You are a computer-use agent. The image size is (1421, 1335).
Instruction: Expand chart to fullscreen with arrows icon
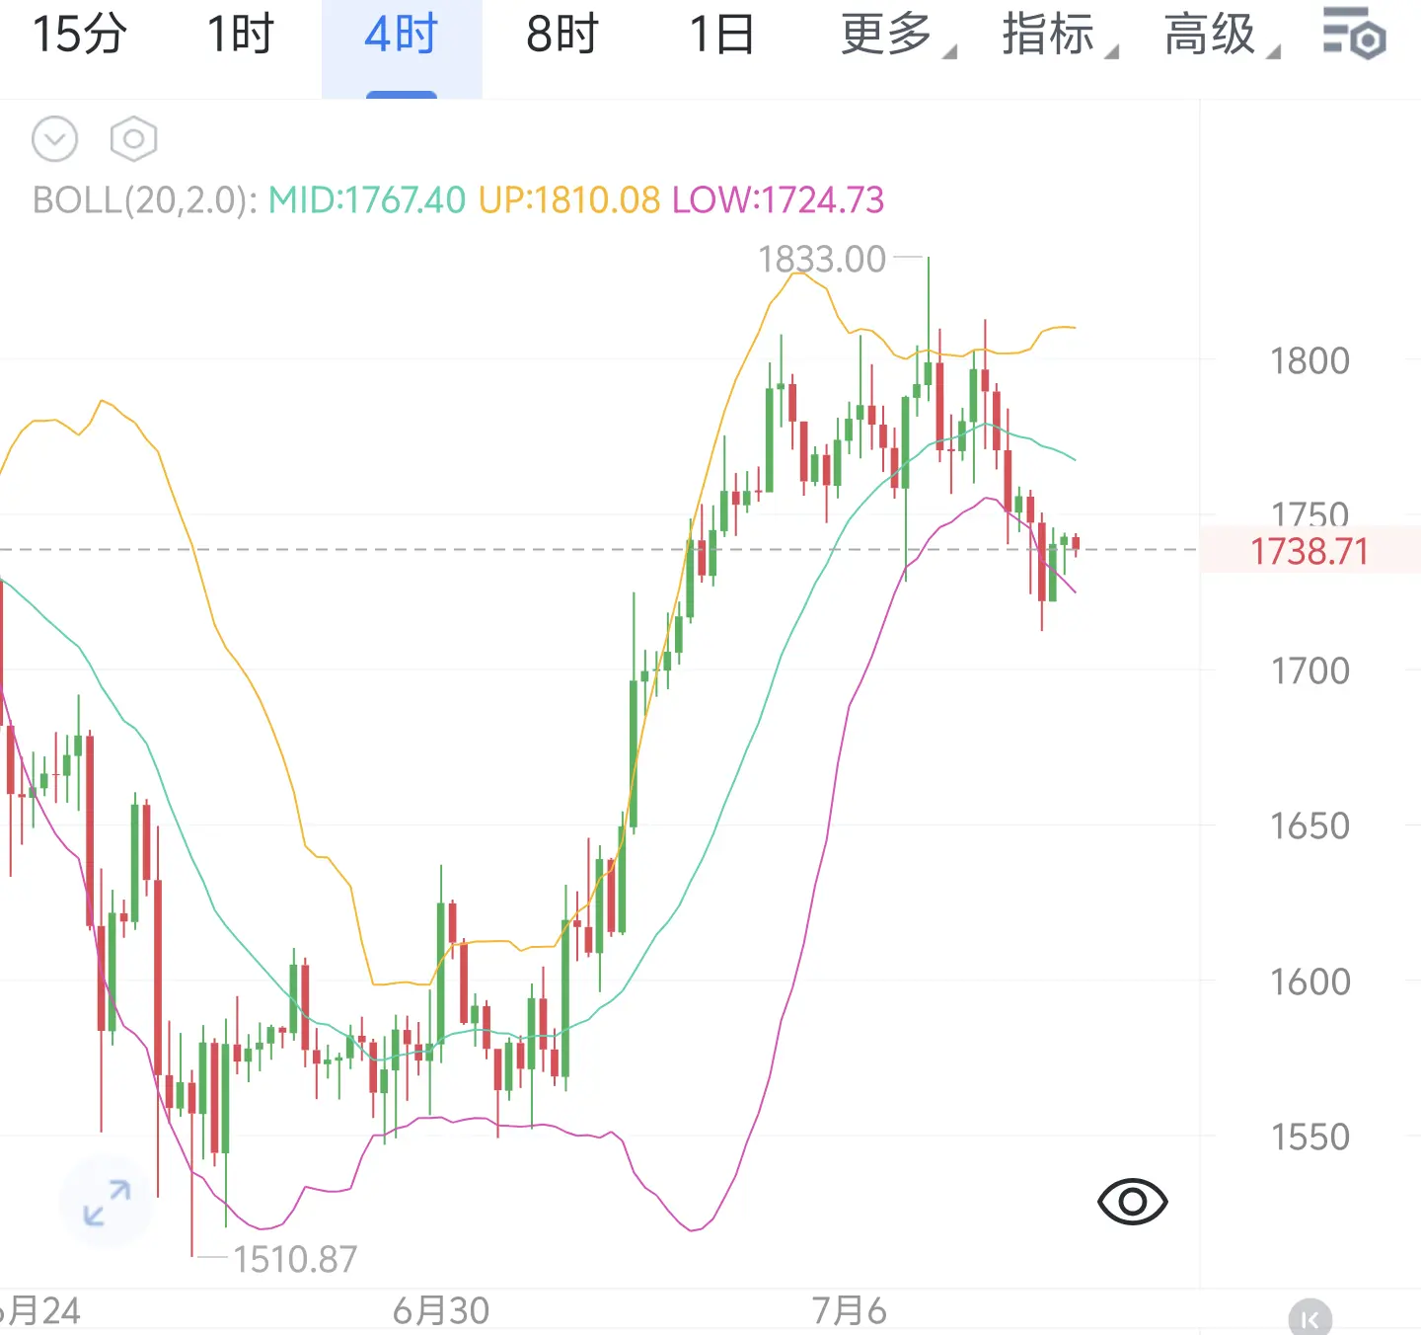[x=107, y=1202]
